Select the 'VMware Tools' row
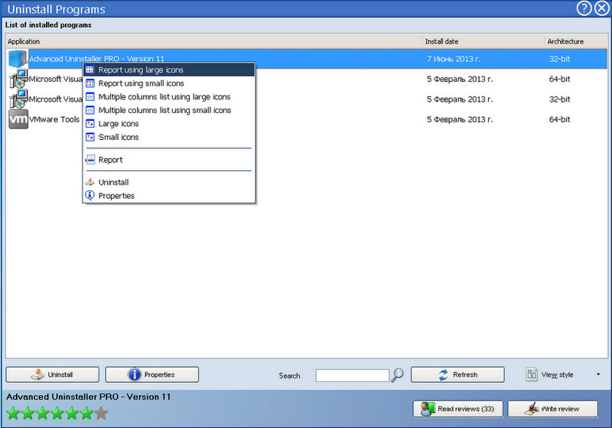Viewport: 612px width, 428px height. click(307, 119)
